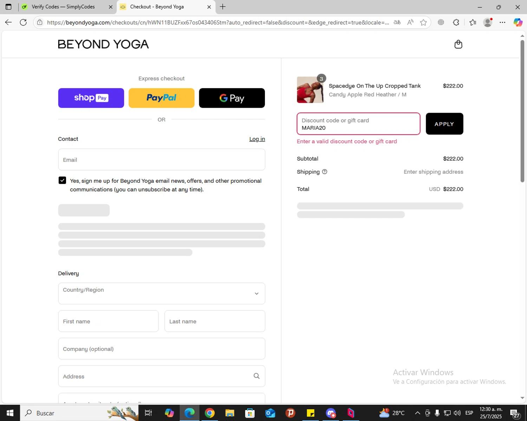Focus the Company (optional) field
Image resolution: width=527 pixels, height=421 pixels.
162,349
